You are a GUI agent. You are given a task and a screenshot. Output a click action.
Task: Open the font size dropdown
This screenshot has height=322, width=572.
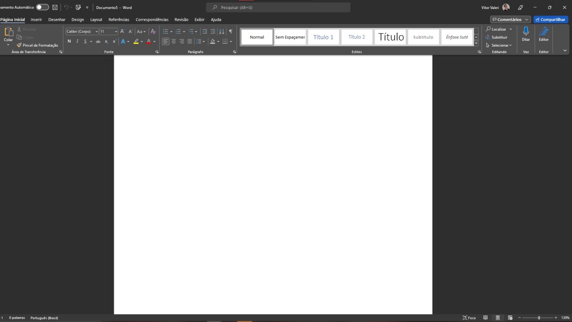[116, 31]
